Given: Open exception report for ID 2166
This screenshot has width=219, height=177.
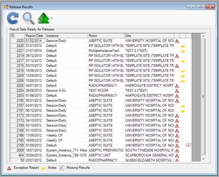Looking at the screenshot, I should point(177,136).
